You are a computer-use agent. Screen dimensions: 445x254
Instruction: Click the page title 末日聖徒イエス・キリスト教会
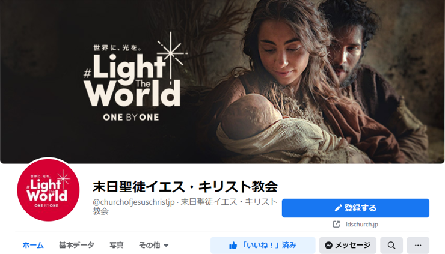coord(185,187)
